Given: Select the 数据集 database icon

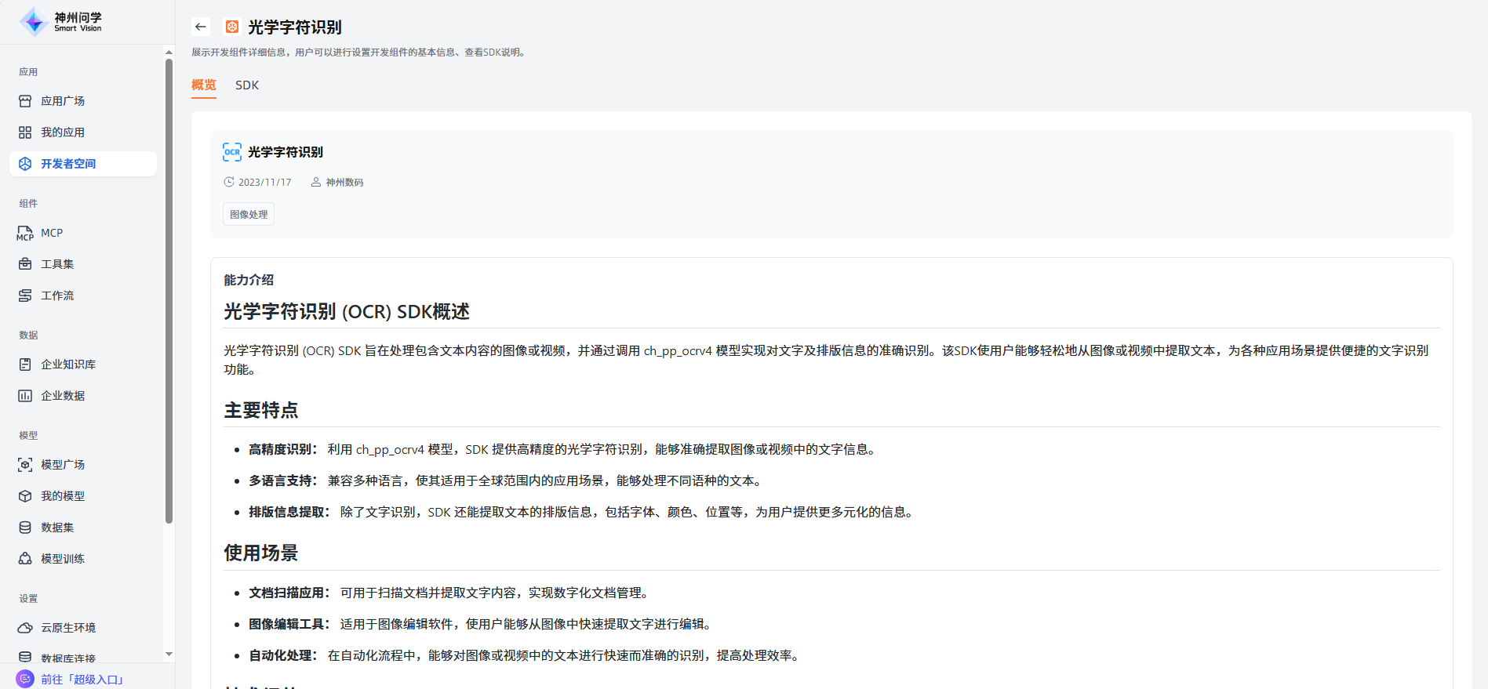Looking at the screenshot, I should [x=25, y=528].
